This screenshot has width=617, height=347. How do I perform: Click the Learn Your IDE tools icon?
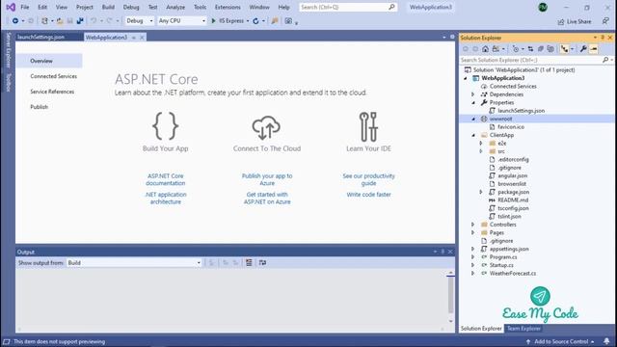(368, 126)
